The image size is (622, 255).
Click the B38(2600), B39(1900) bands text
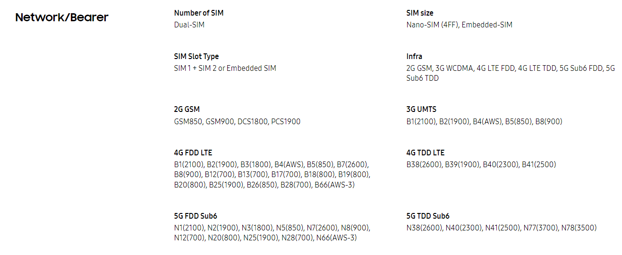pyautogui.click(x=481, y=165)
